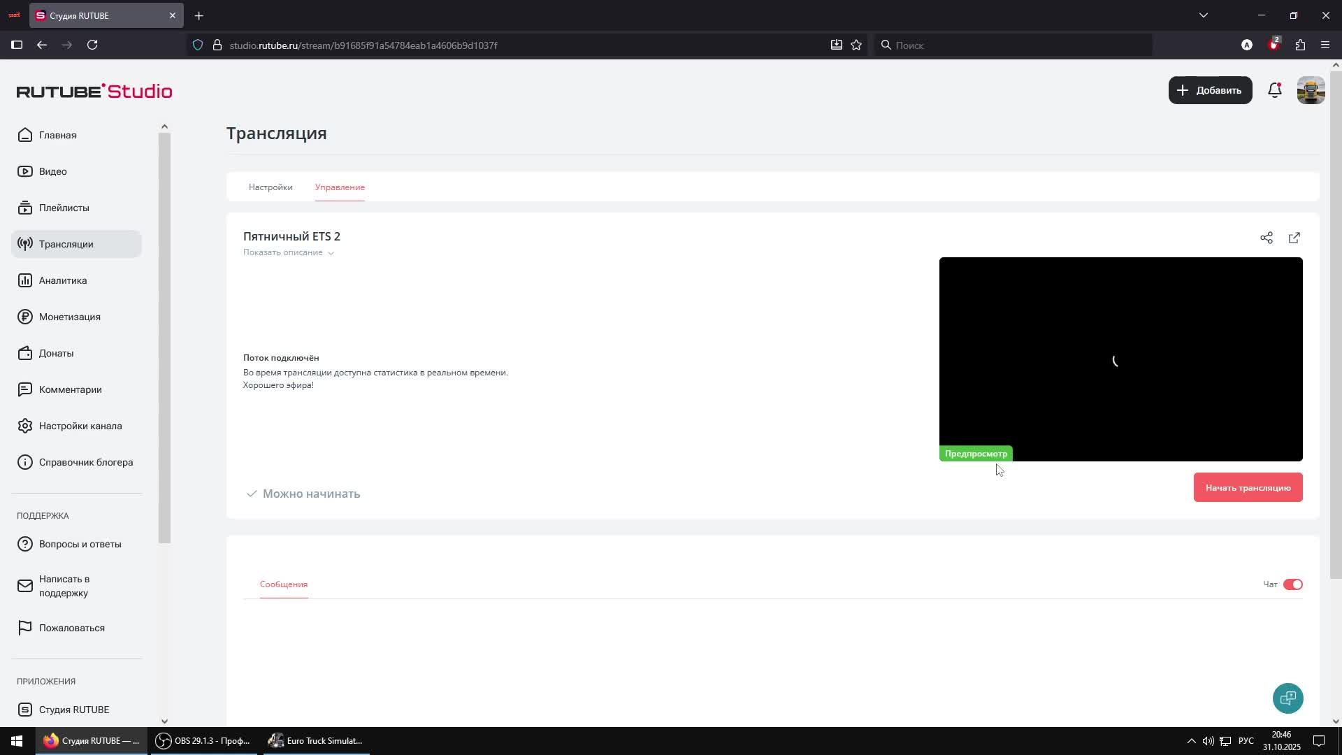The image size is (1342, 755).
Task: Open Firefox tab list dropdown arrow
Action: click(x=1203, y=15)
